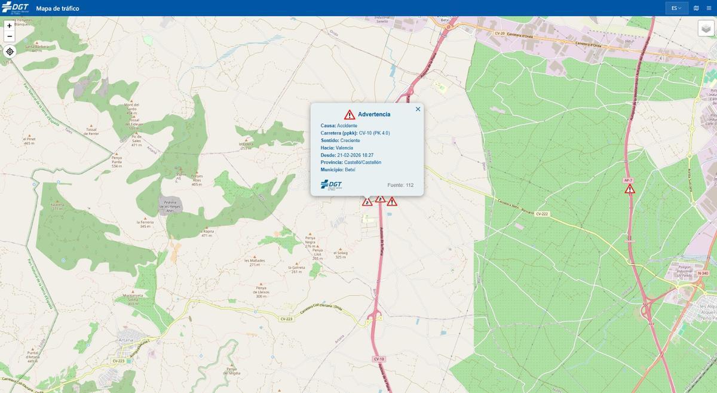Click the DGT logo inside the popup
717x393 pixels.
332,185
